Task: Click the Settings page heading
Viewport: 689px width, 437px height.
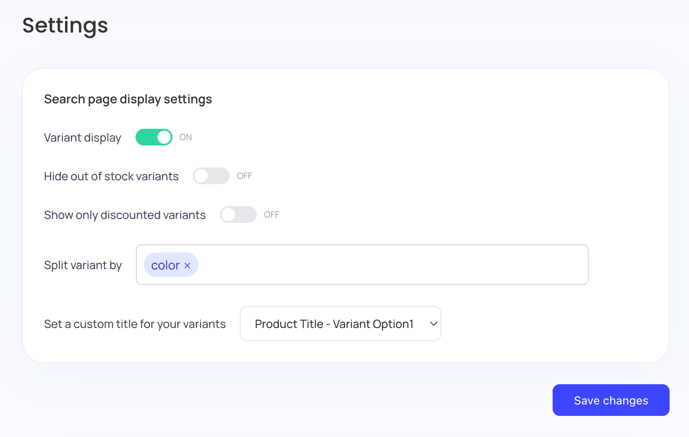Action: [x=65, y=26]
